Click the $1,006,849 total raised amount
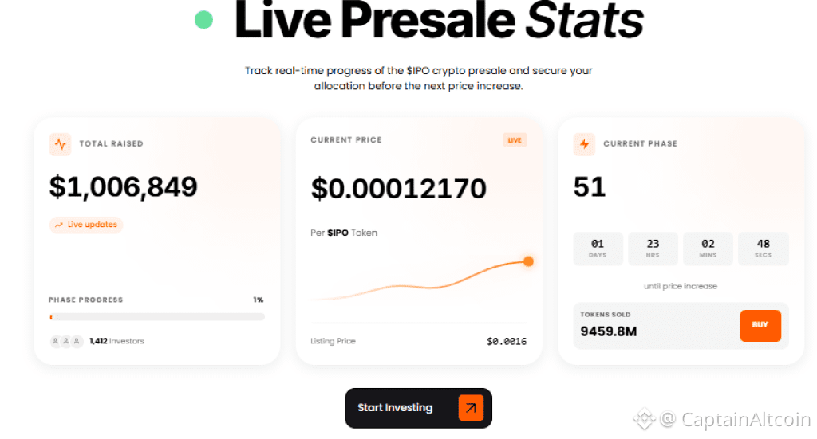Screen dimensions: 817x439 point(124,186)
